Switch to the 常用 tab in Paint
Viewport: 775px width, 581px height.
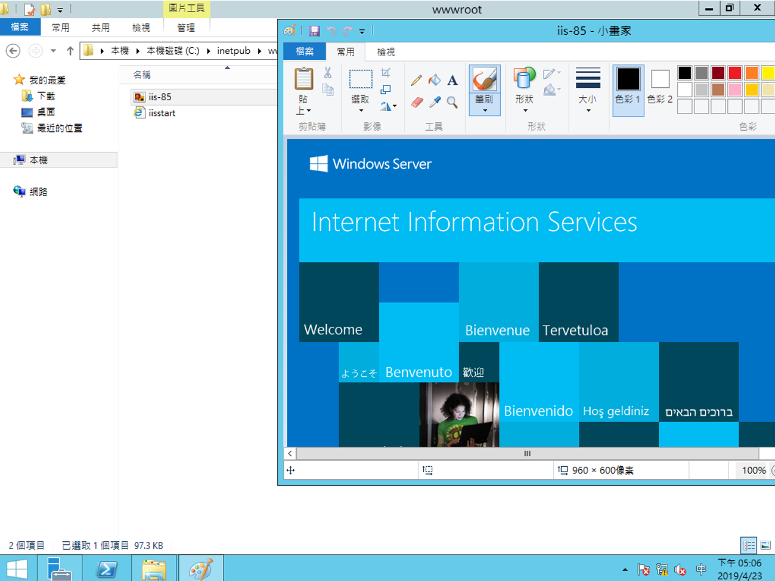click(346, 52)
